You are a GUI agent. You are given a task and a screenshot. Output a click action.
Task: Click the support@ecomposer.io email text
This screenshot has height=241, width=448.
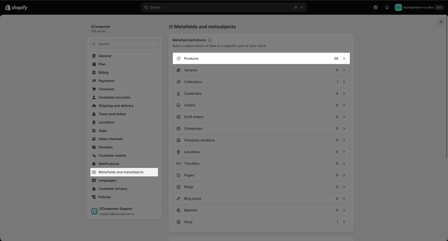pyautogui.click(x=117, y=214)
